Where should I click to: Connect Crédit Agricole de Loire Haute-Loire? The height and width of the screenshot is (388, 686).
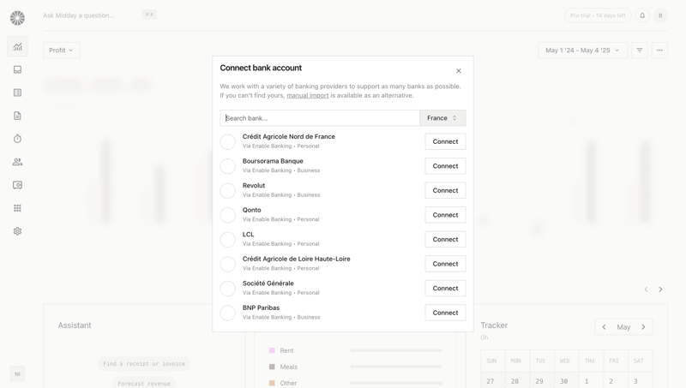coord(445,264)
